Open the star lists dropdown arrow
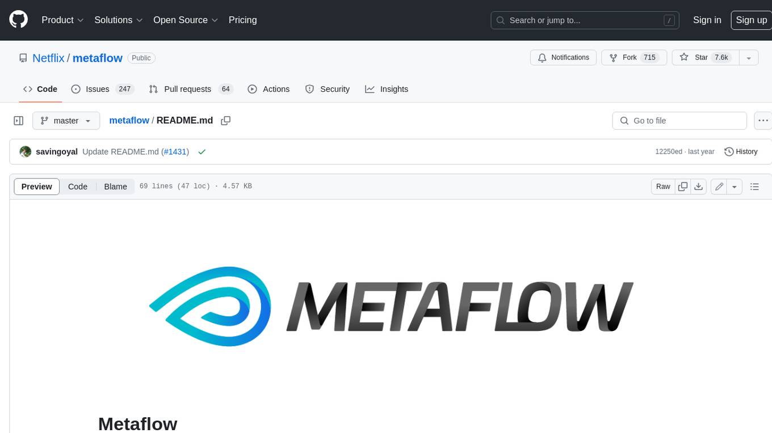This screenshot has width=772, height=433. 749,57
